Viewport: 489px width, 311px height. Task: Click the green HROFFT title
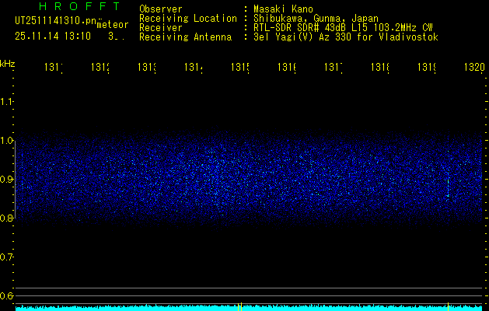[x=79, y=6]
